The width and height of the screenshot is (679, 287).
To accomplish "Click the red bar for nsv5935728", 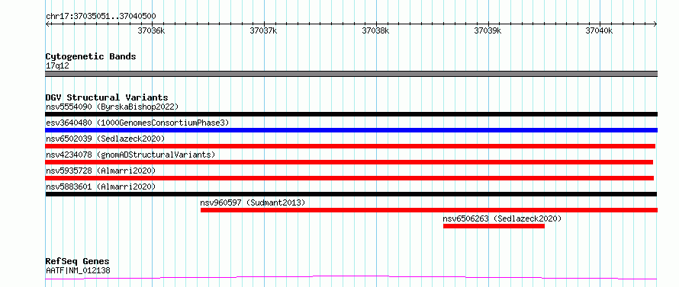I will point(349,178).
